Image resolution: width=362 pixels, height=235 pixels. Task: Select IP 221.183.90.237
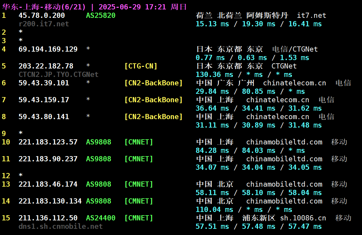pos(48,159)
